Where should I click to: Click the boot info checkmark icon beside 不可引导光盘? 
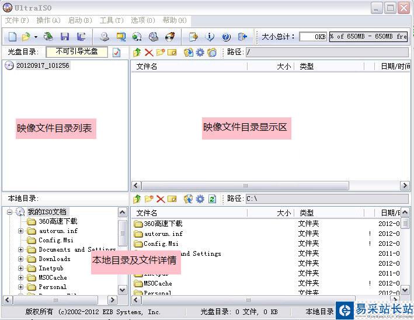pyautogui.click(x=116, y=53)
